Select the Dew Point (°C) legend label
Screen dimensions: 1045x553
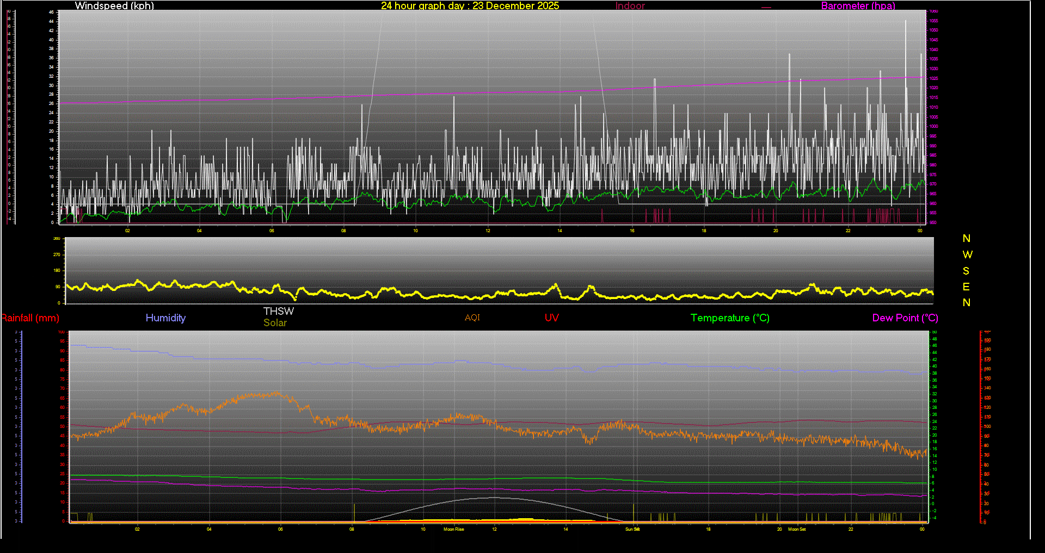(905, 318)
